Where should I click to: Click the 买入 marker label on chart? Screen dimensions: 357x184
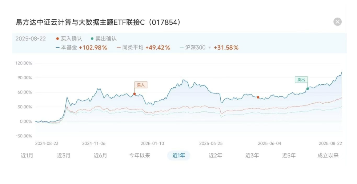(x=140, y=85)
